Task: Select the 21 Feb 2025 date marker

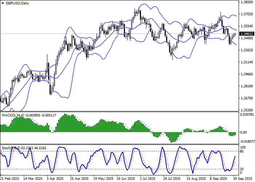Action: point(10,179)
